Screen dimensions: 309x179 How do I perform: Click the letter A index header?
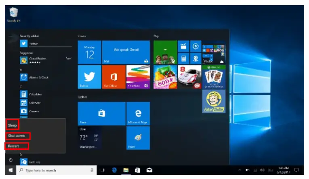(21, 70)
